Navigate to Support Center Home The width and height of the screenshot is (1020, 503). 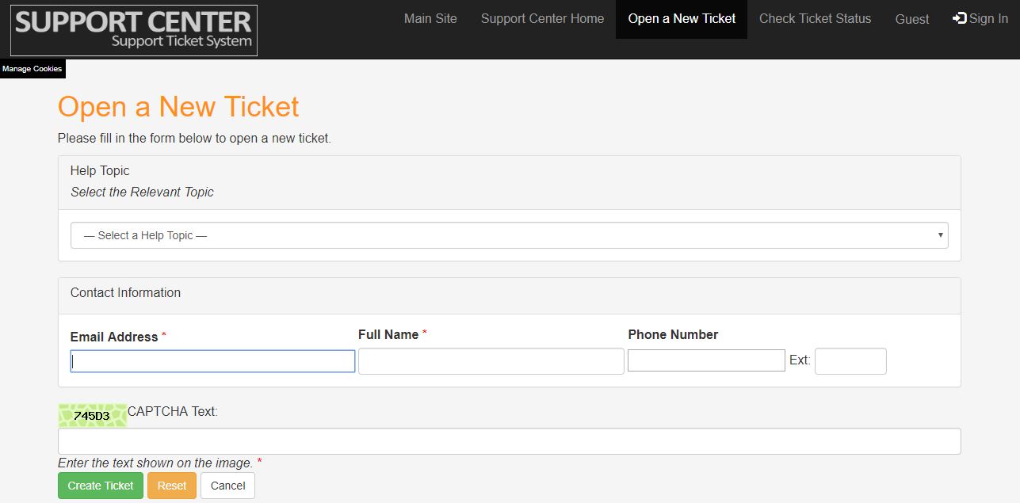pyautogui.click(x=542, y=19)
